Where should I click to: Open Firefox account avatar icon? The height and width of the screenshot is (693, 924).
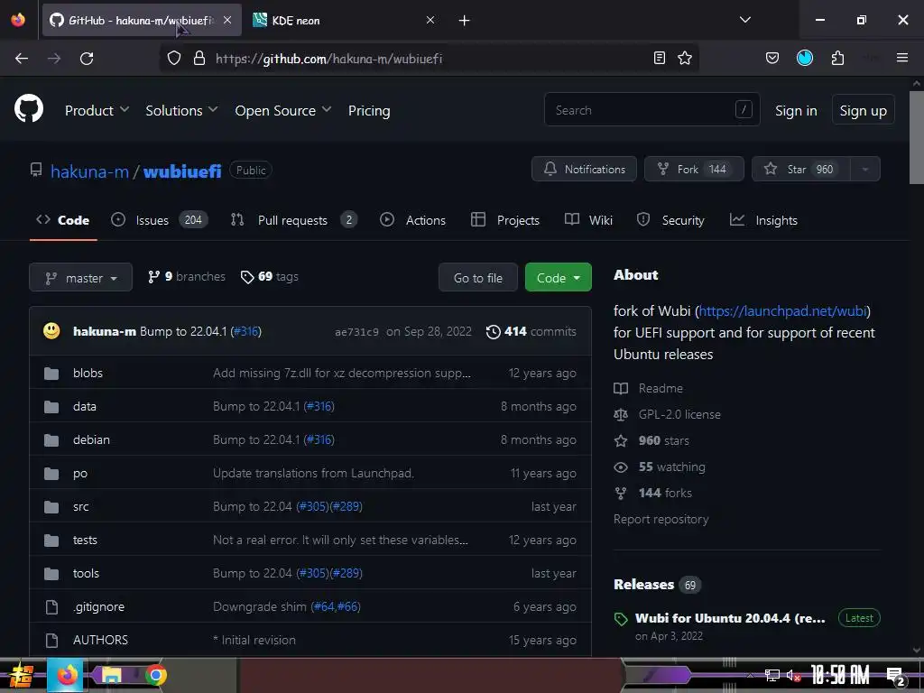805,58
